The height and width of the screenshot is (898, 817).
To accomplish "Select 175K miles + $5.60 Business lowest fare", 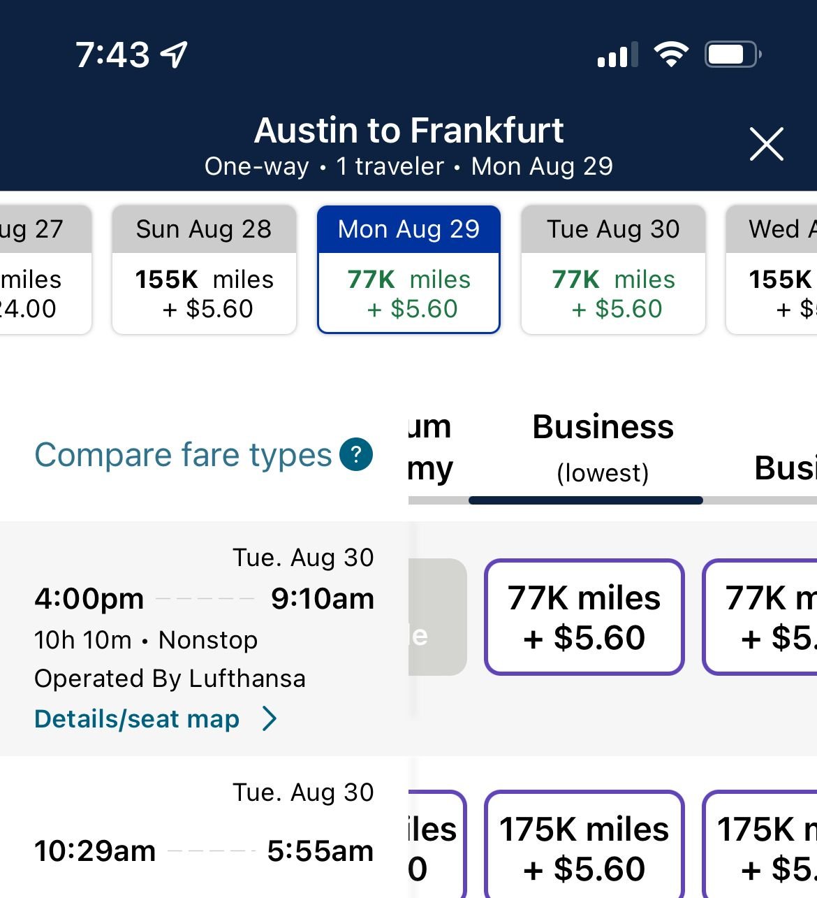I will click(x=584, y=848).
